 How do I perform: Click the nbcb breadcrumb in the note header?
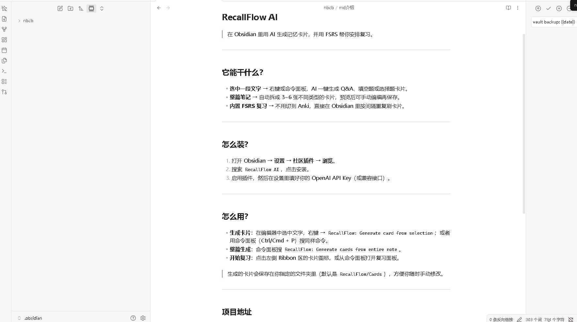click(x=329, y=7)
